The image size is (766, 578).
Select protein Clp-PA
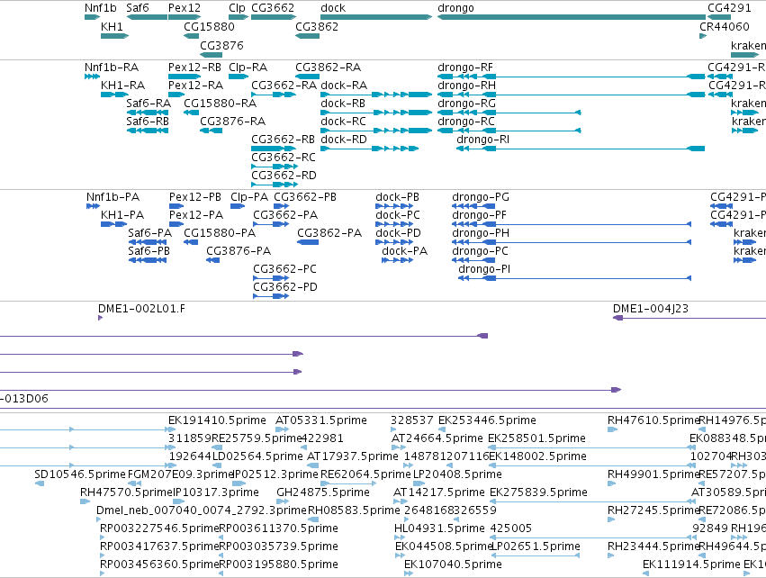tap(238, 206)
